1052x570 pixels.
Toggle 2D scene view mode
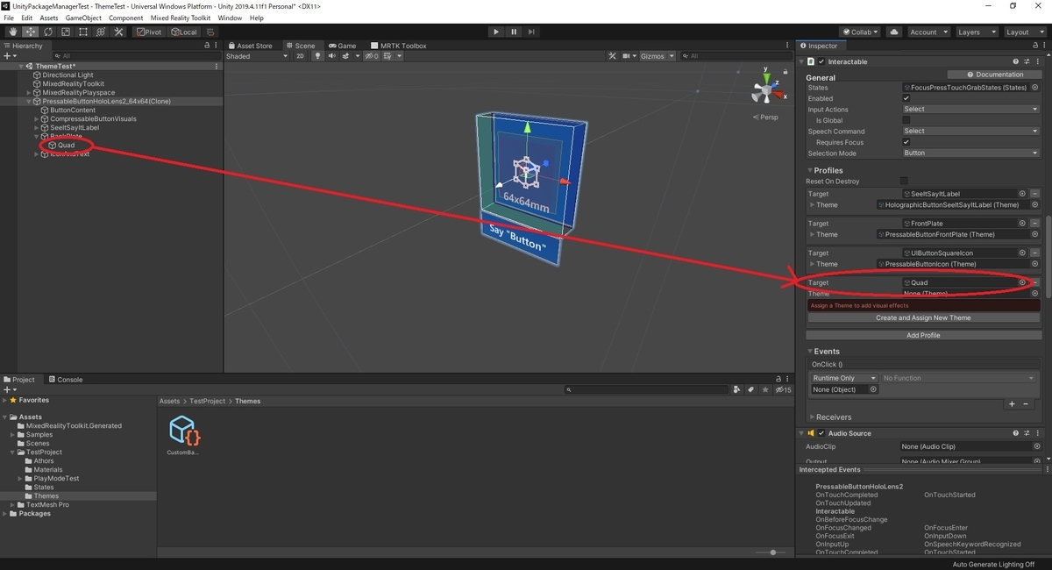(x=300, y=56)
